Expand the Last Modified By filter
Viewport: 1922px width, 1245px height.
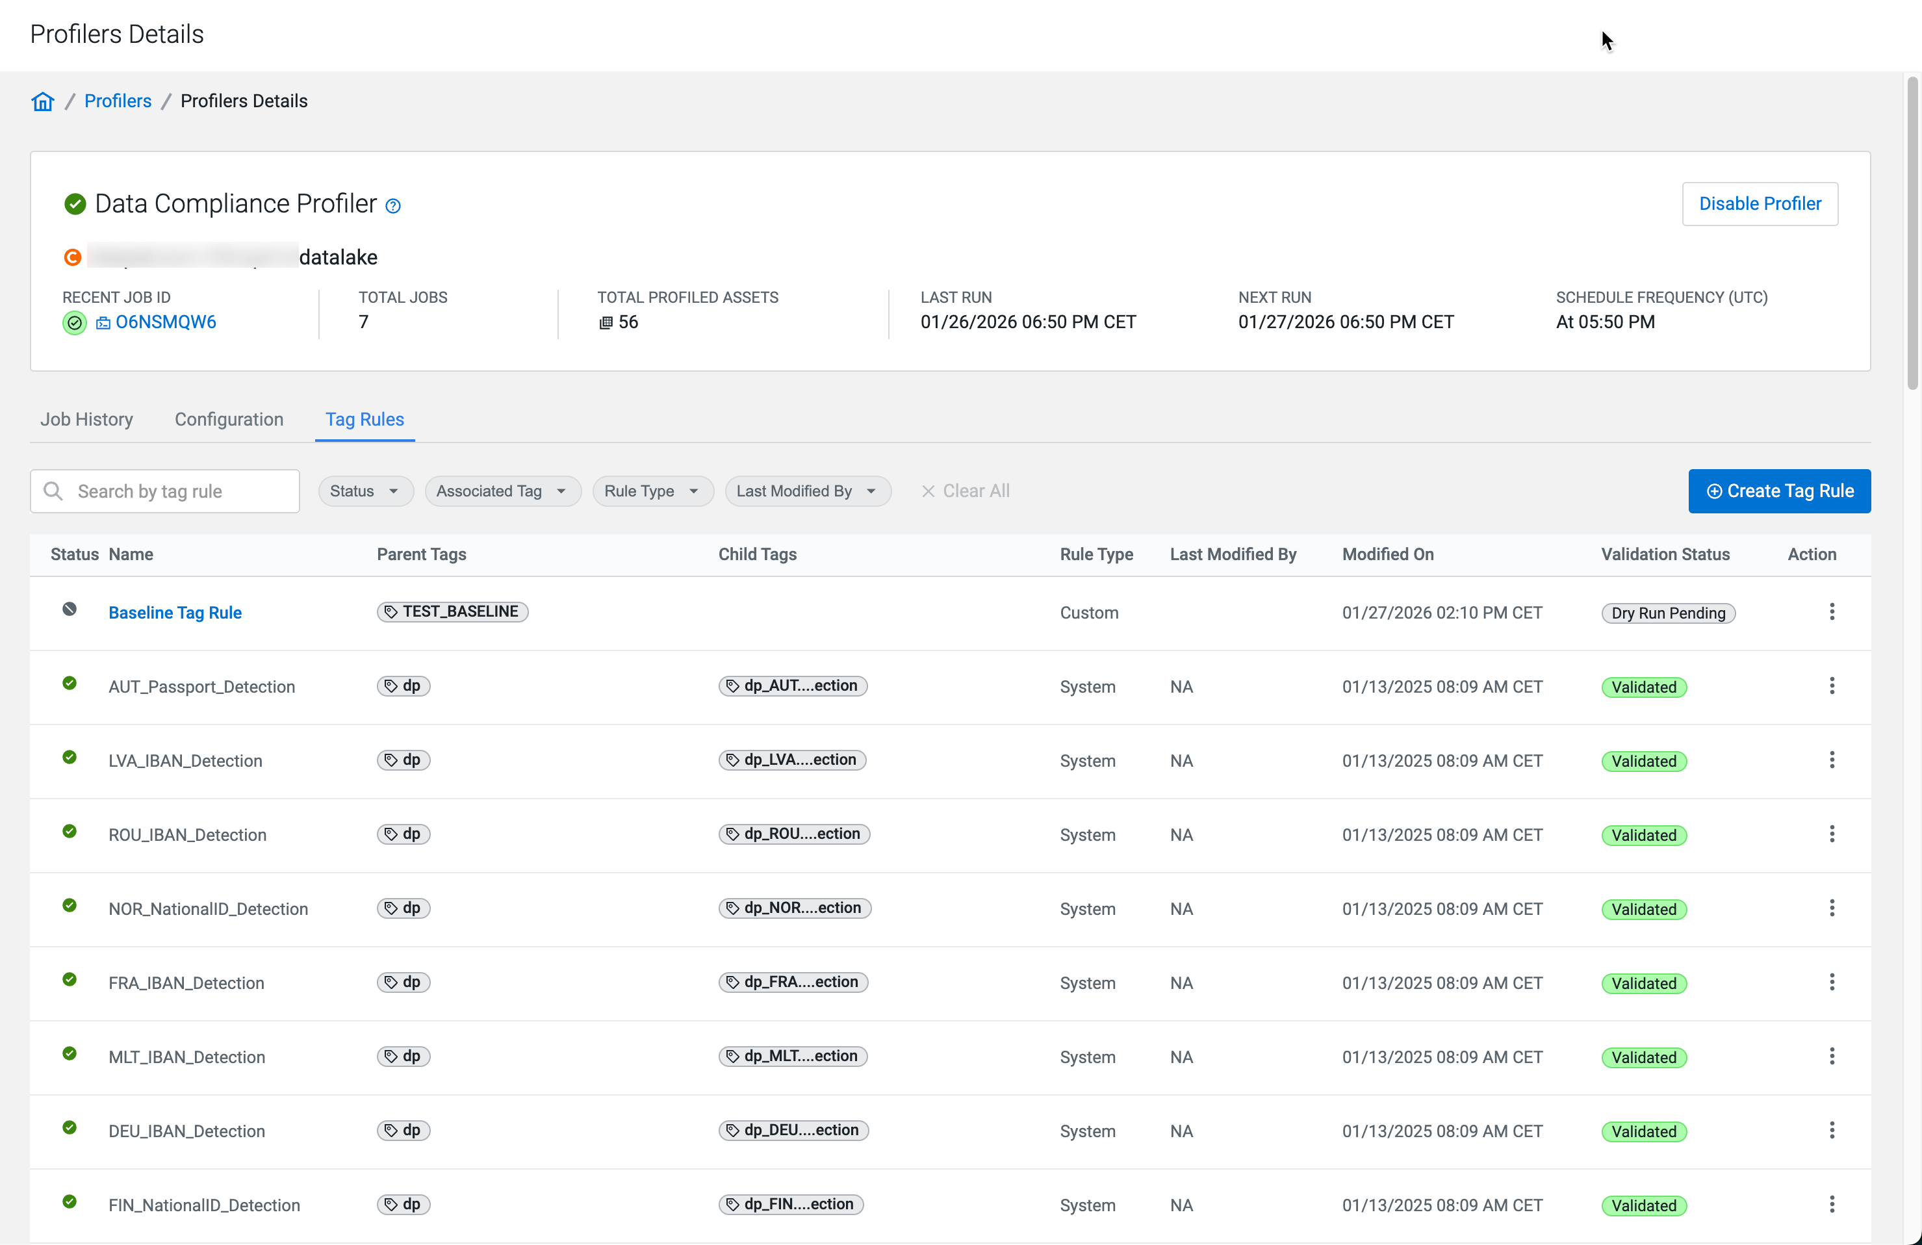tap(807, 491)
